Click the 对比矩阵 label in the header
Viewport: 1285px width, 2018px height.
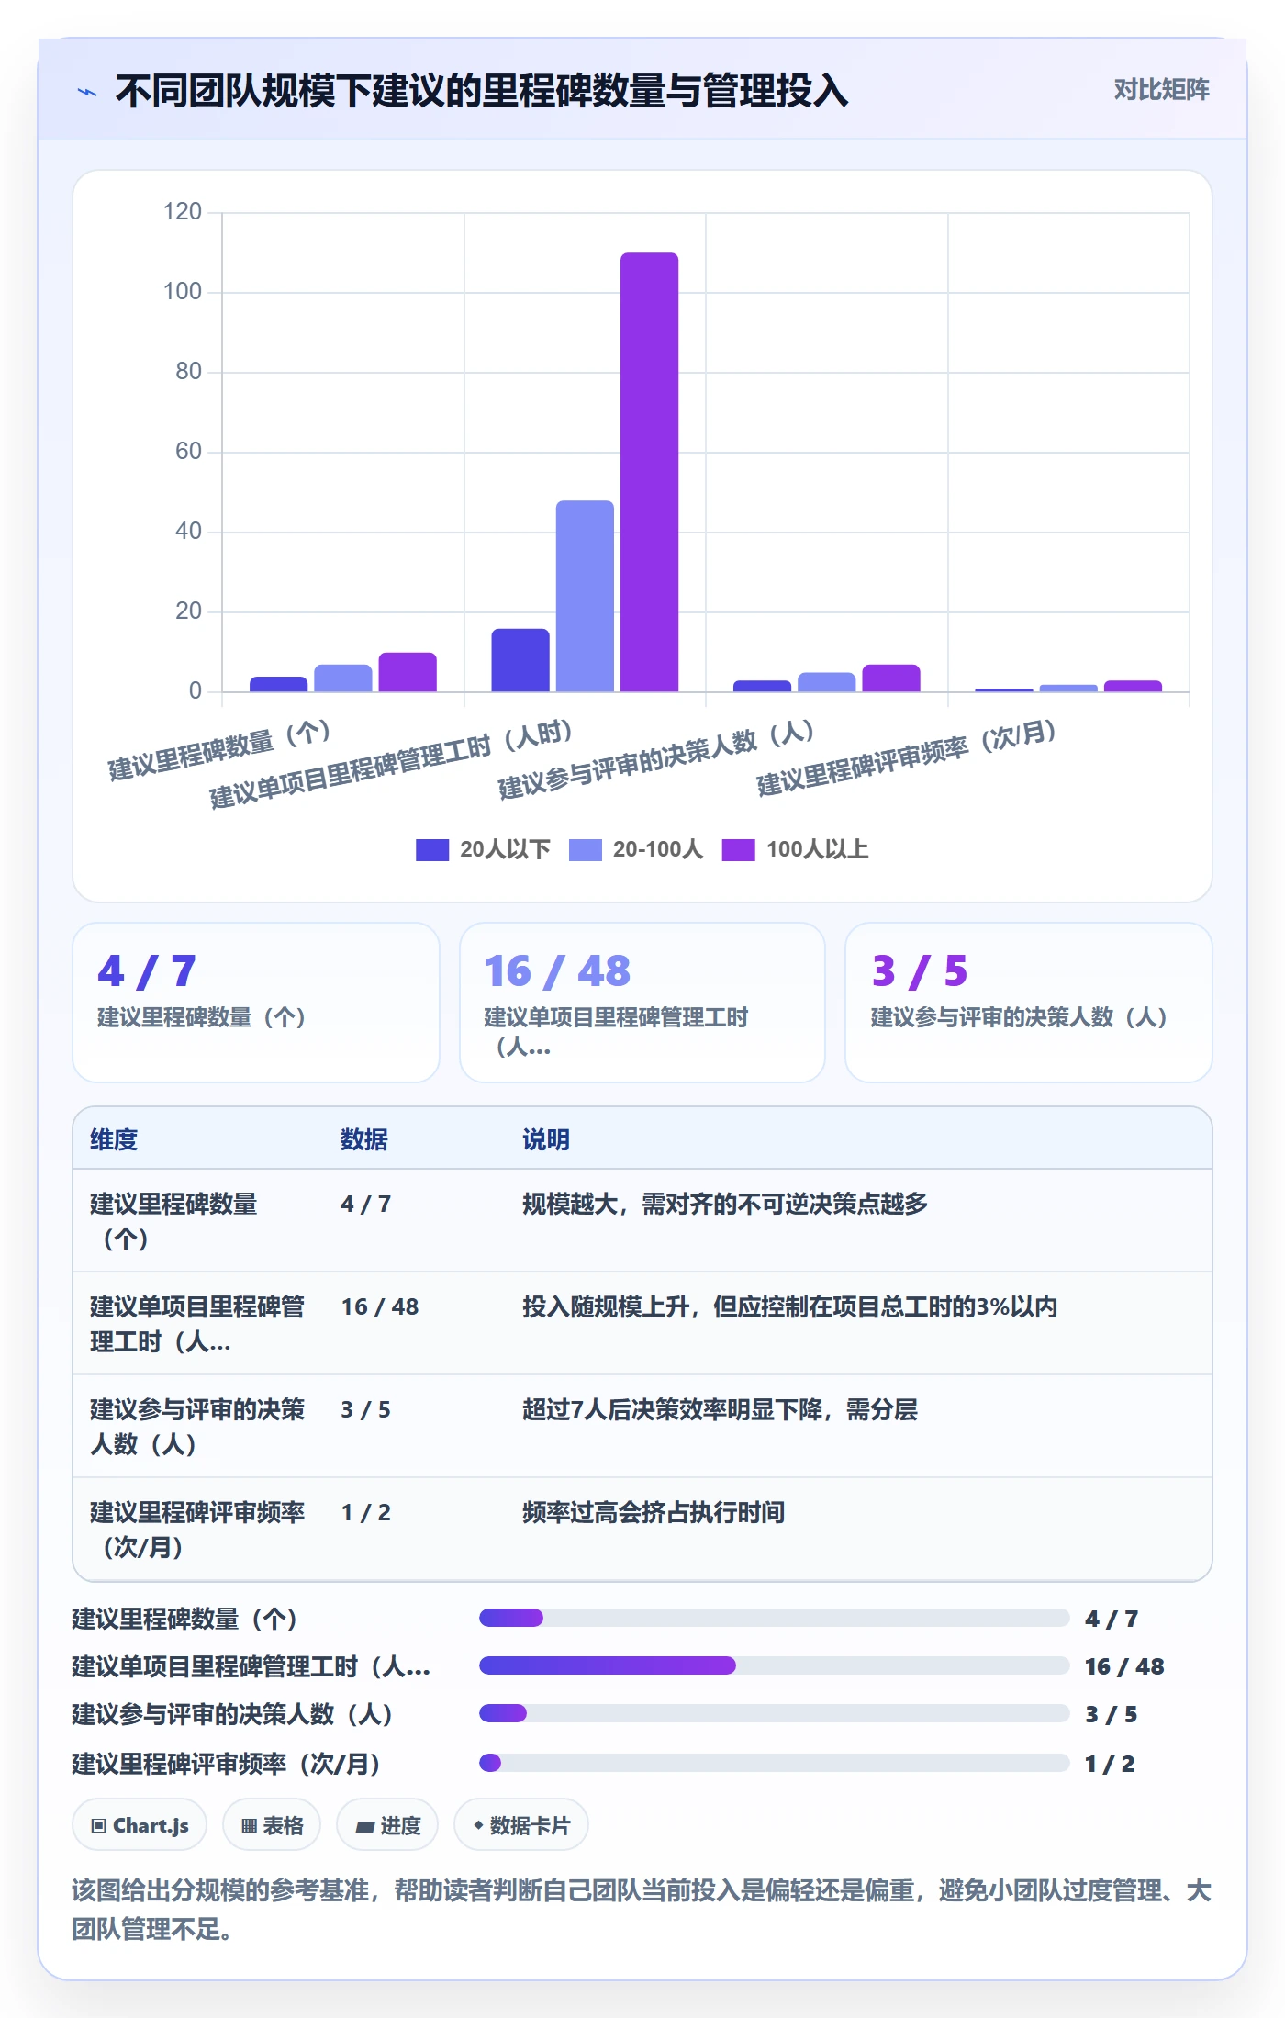click(1161, 90)
